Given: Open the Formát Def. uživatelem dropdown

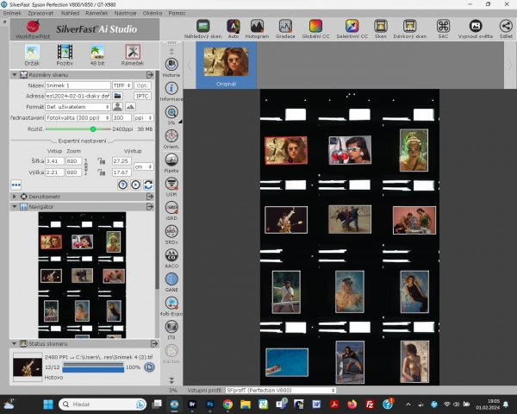Looking at the screenshot, I should (78, 107).
